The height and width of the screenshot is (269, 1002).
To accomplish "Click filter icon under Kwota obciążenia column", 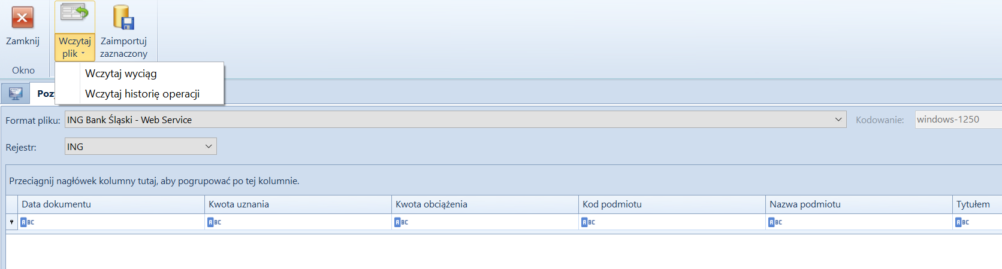I will coord(402,222).
